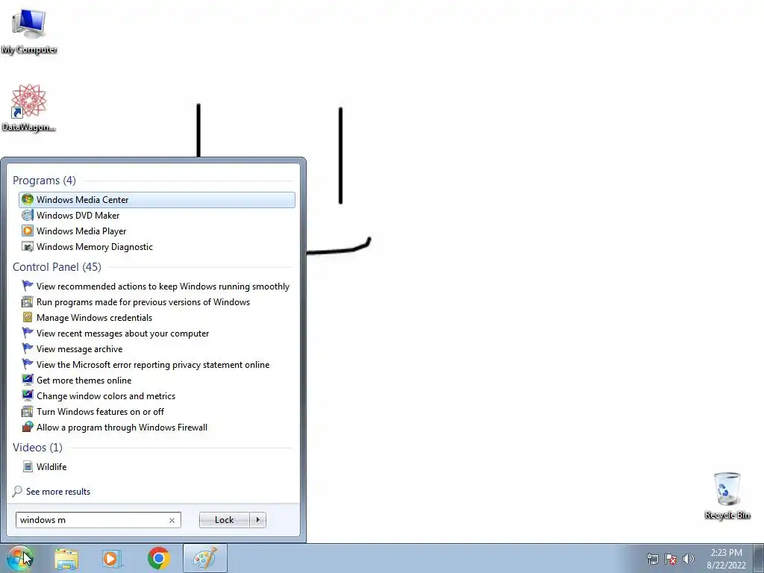Open Windows Explorer from the taskbar

66,559
